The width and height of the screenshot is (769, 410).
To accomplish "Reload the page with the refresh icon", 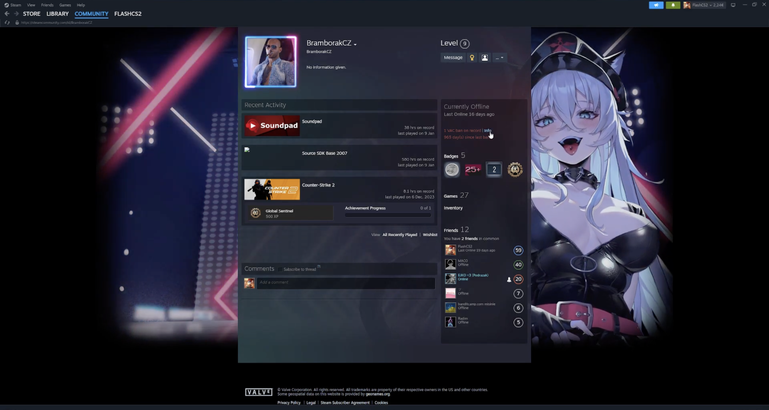I will [x=7, y=22].
